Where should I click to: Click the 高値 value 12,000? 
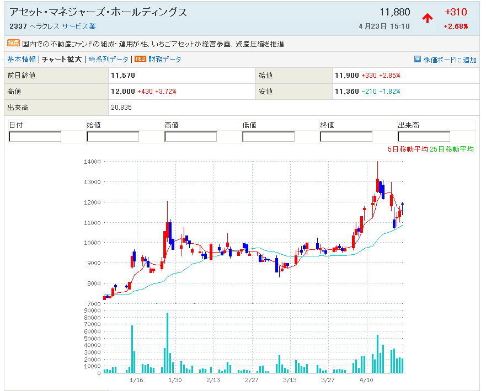pos(123,92)
